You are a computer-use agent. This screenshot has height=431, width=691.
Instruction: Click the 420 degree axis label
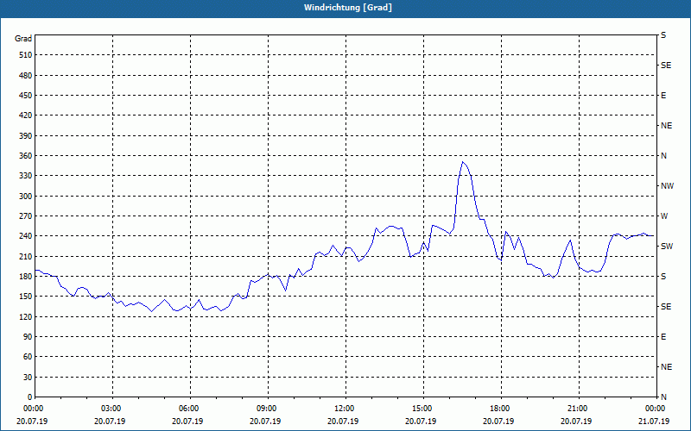pyautogui.click(x=26, y=116)
